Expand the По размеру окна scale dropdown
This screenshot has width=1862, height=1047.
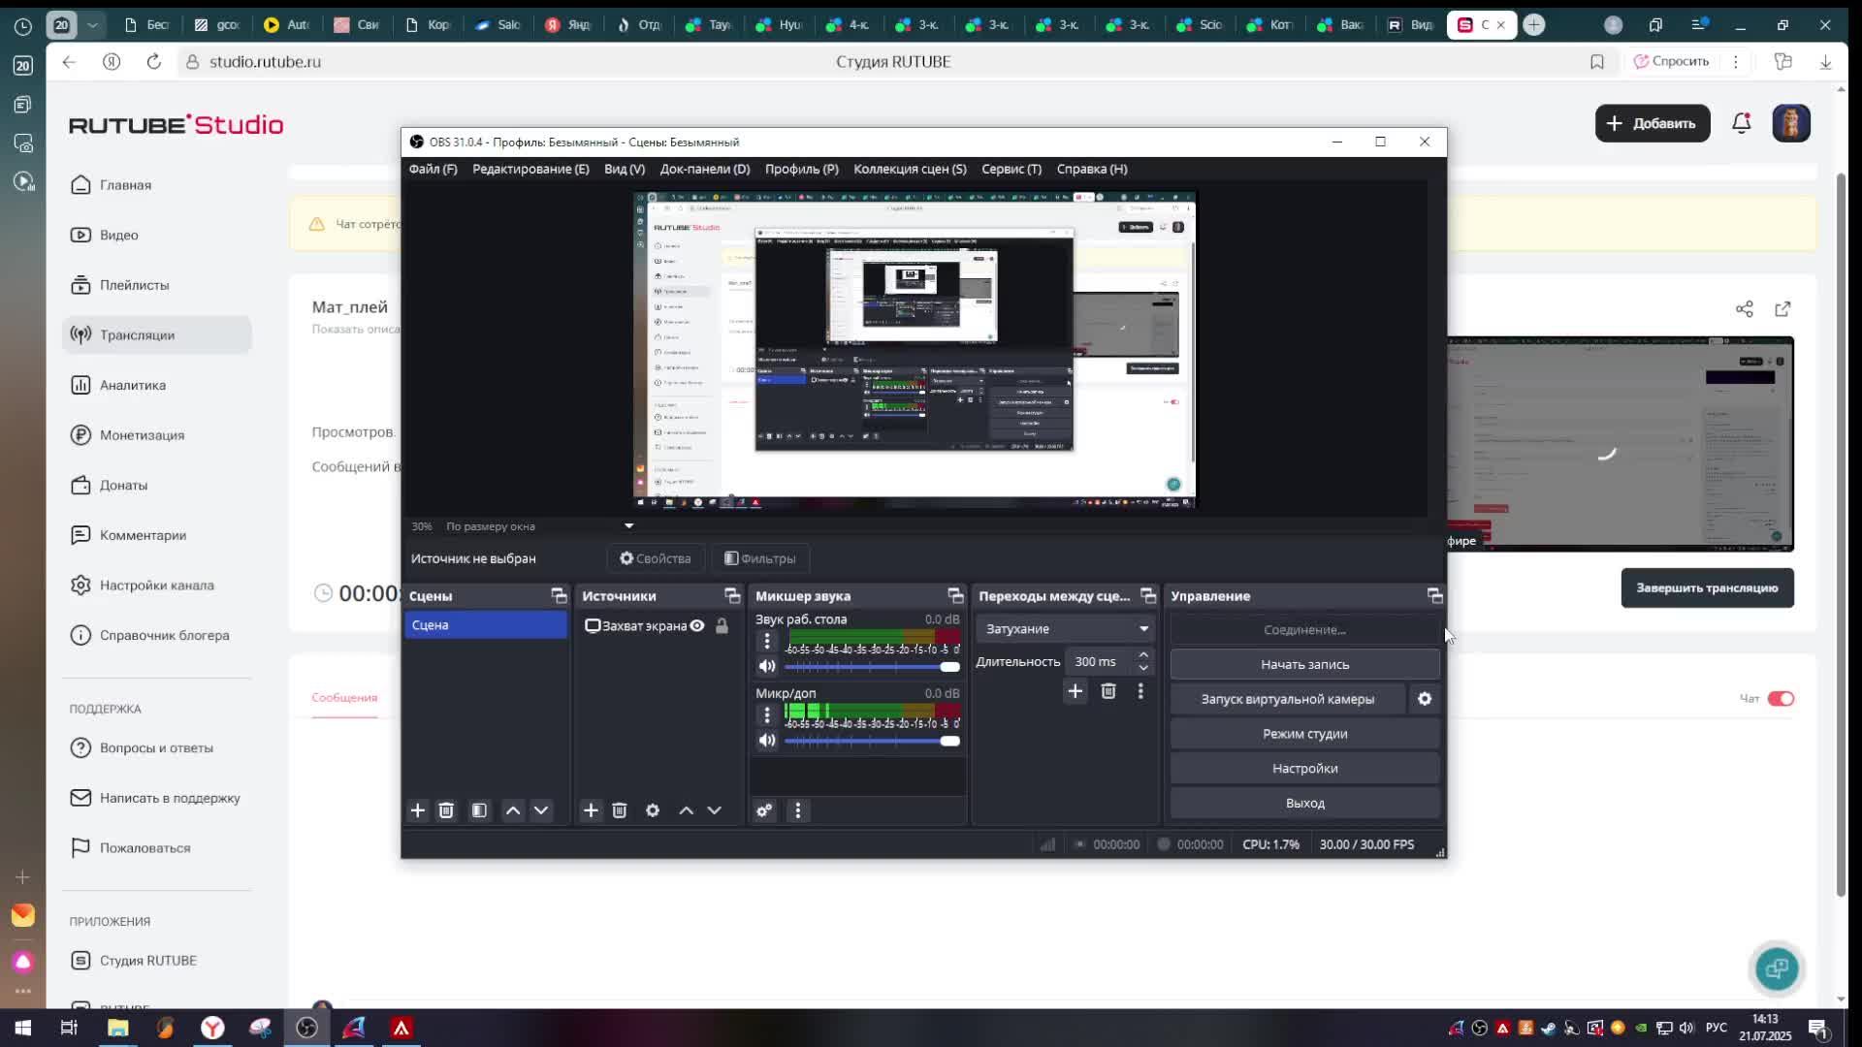628,526
